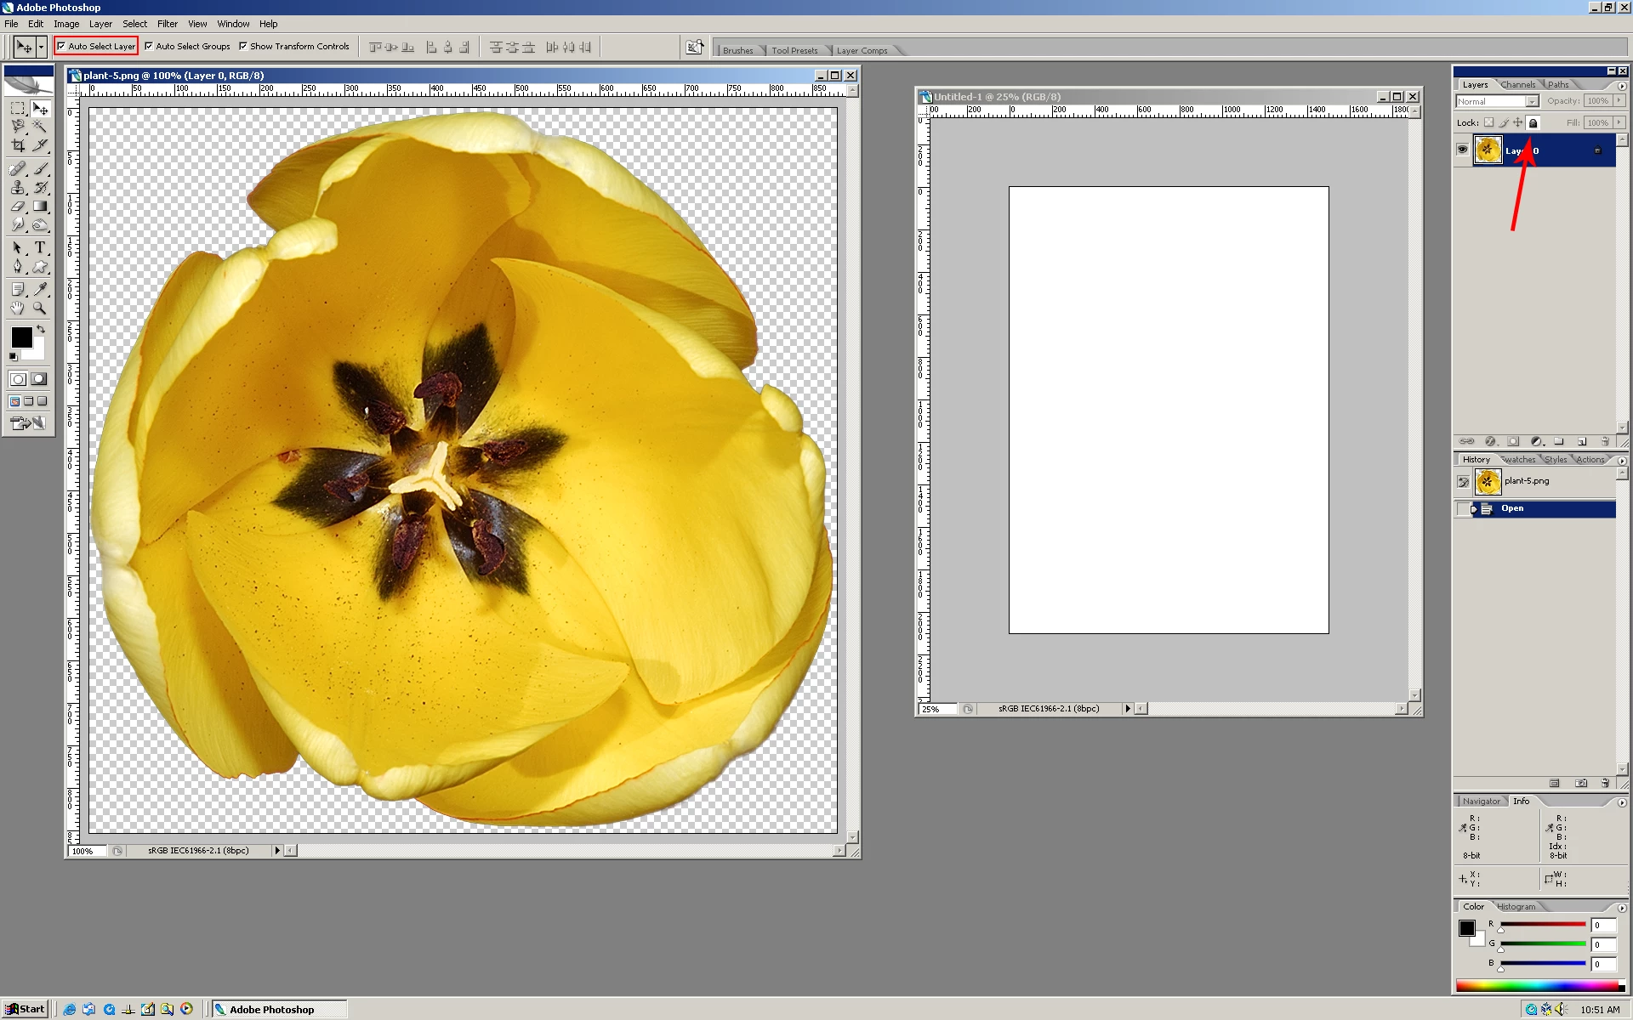Click the Open history state
Screen dimensions: 1633x1020
(1511, 508)
